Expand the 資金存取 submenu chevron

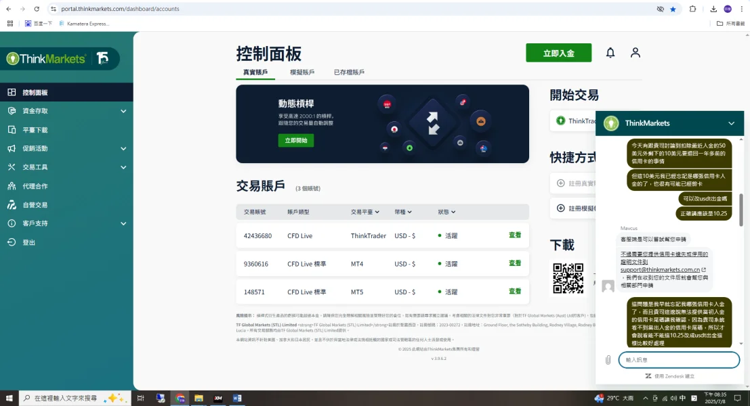(123, 111)
